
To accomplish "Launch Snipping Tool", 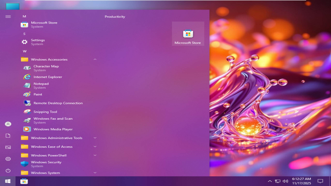I will point(59,112).
